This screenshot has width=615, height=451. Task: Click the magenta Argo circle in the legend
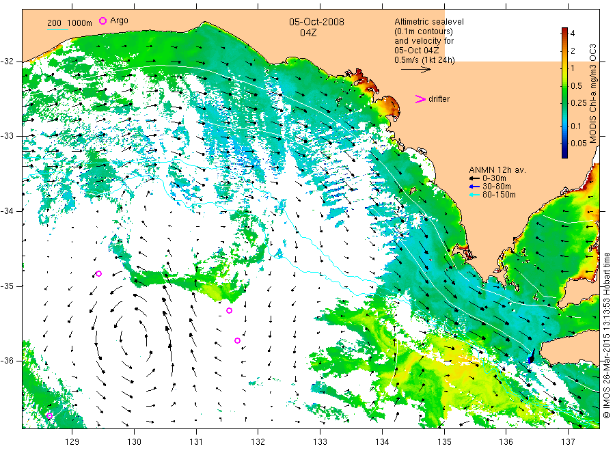point(102,20)
